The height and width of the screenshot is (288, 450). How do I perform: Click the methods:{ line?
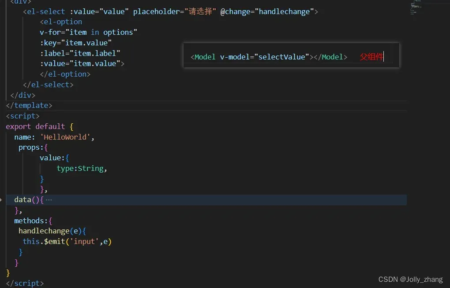[x=33, y=221]
